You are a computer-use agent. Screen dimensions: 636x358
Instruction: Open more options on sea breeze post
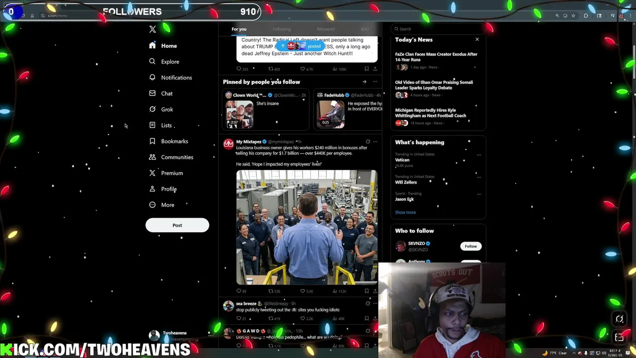pyautogui.click(x=375, y=303)
